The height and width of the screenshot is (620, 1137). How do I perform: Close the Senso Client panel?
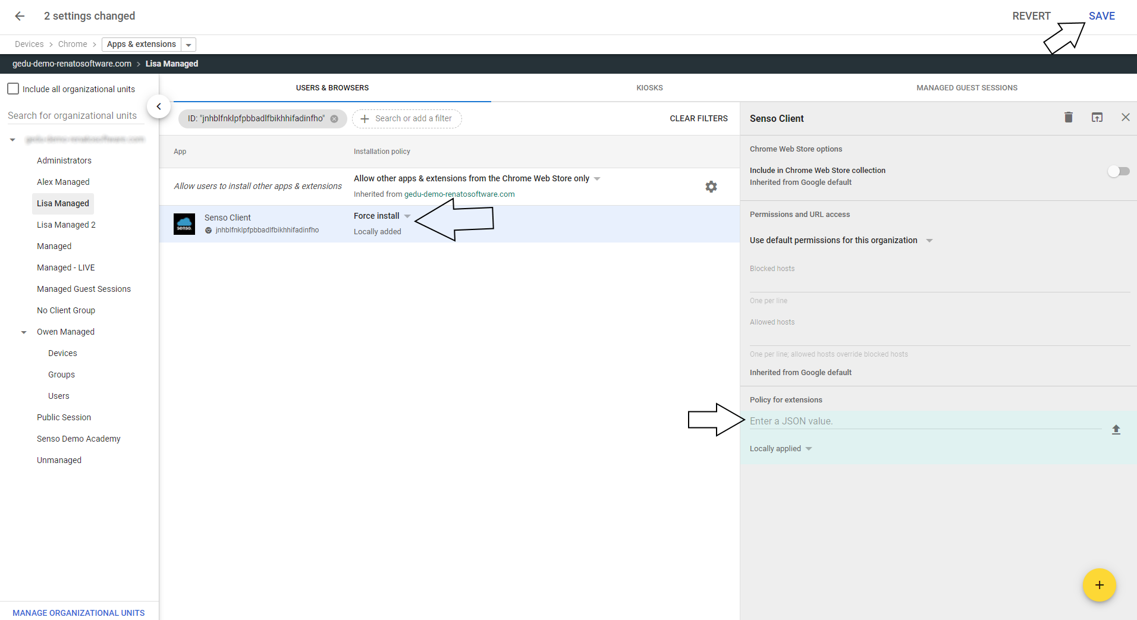1126,117
